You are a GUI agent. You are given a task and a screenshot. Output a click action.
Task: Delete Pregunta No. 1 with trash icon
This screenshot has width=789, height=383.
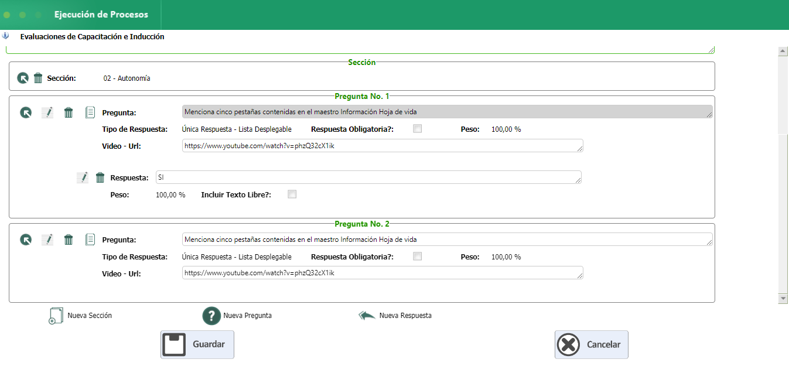click(69, 112)
